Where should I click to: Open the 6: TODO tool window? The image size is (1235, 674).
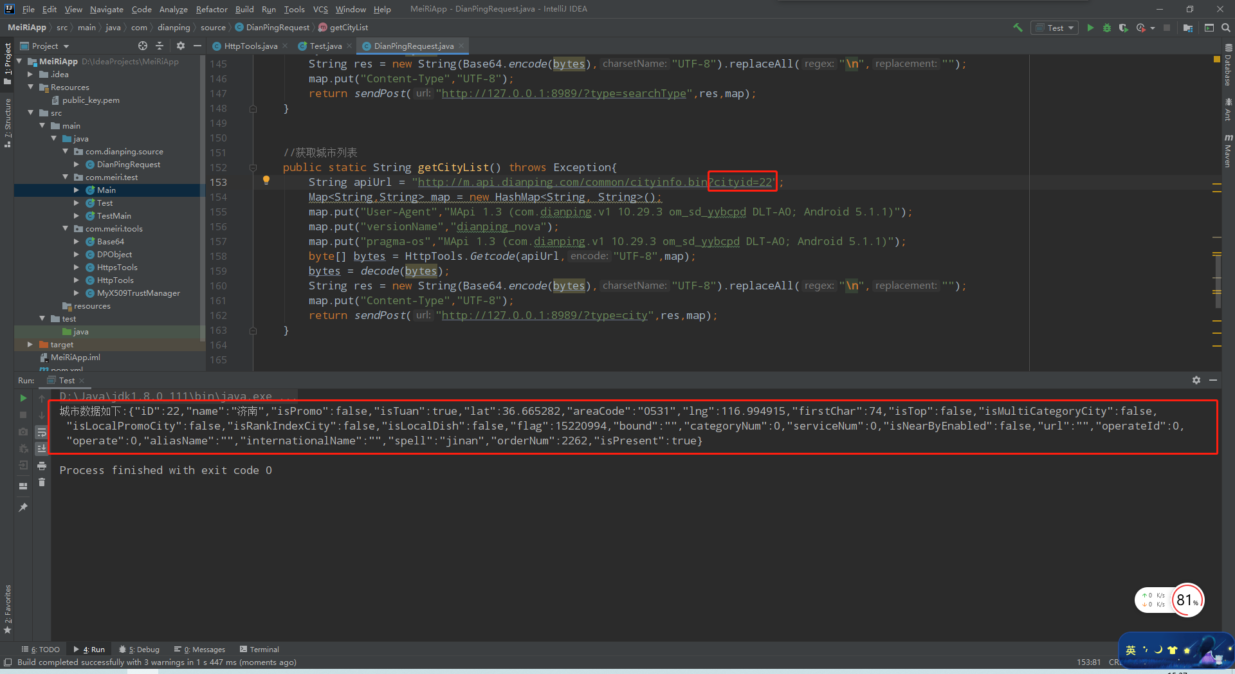[x=41, y=650]
